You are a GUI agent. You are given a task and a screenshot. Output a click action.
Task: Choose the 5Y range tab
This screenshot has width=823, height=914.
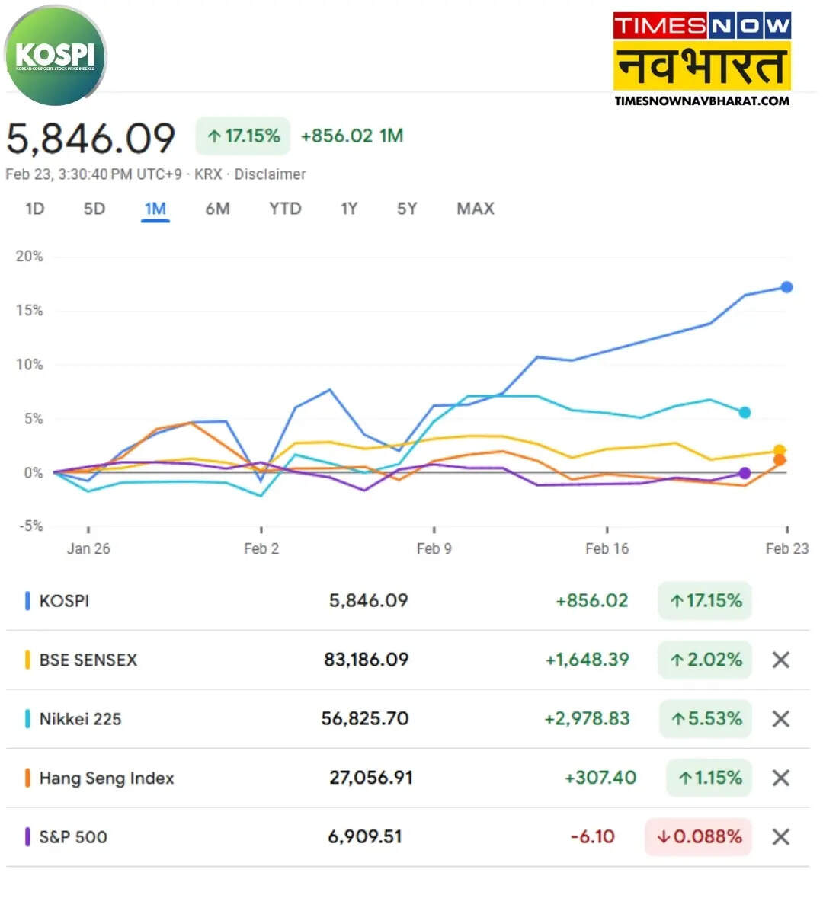click(x=407, y=209)
